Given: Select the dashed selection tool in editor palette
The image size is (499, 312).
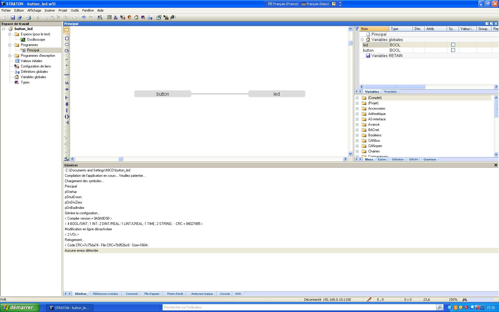Looking at the screenshot, I should (67, 30).
